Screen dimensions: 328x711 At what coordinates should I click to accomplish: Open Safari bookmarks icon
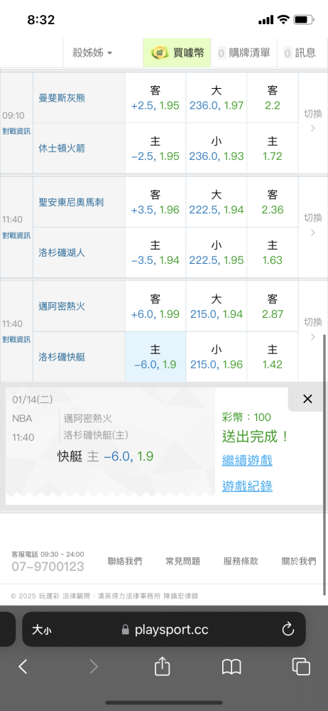[x=231, y=667]
